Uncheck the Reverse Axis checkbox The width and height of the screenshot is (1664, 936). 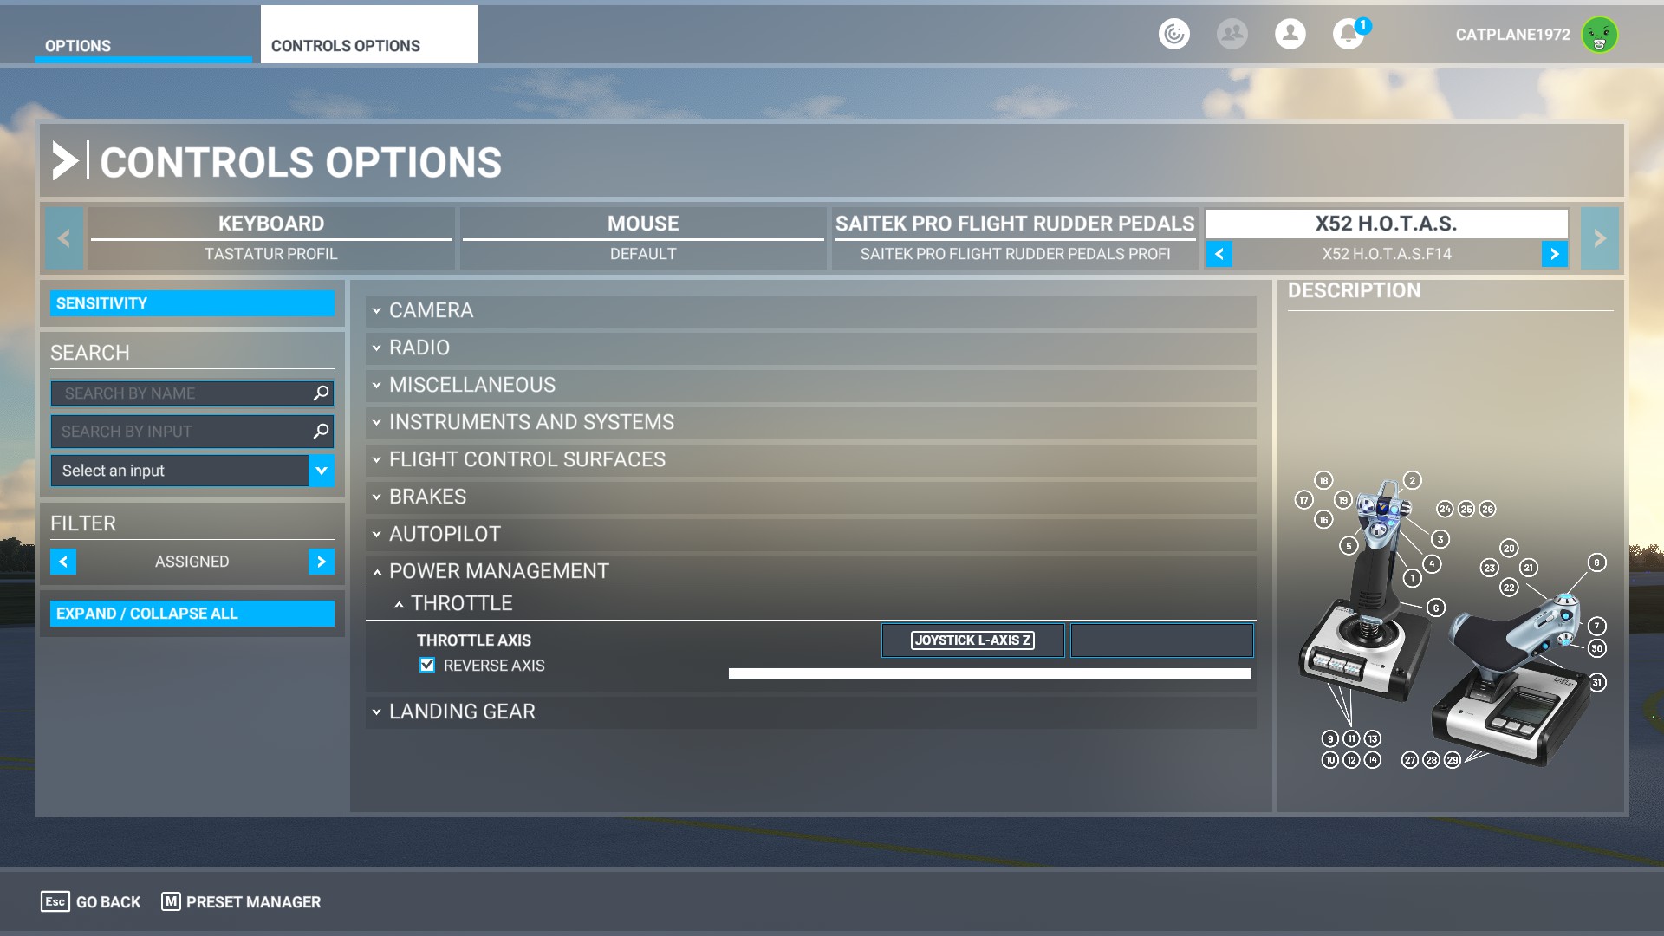[x=427, y=666]
